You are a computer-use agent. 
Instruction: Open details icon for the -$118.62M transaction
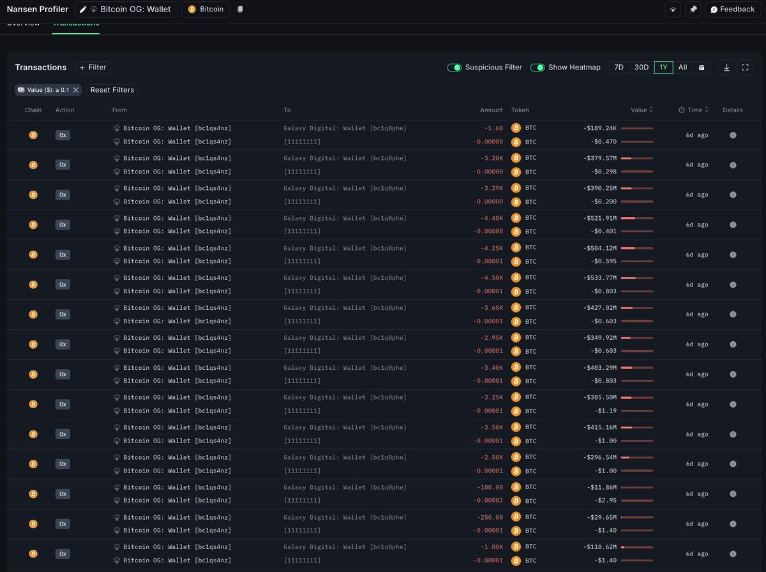coord(733,554)
